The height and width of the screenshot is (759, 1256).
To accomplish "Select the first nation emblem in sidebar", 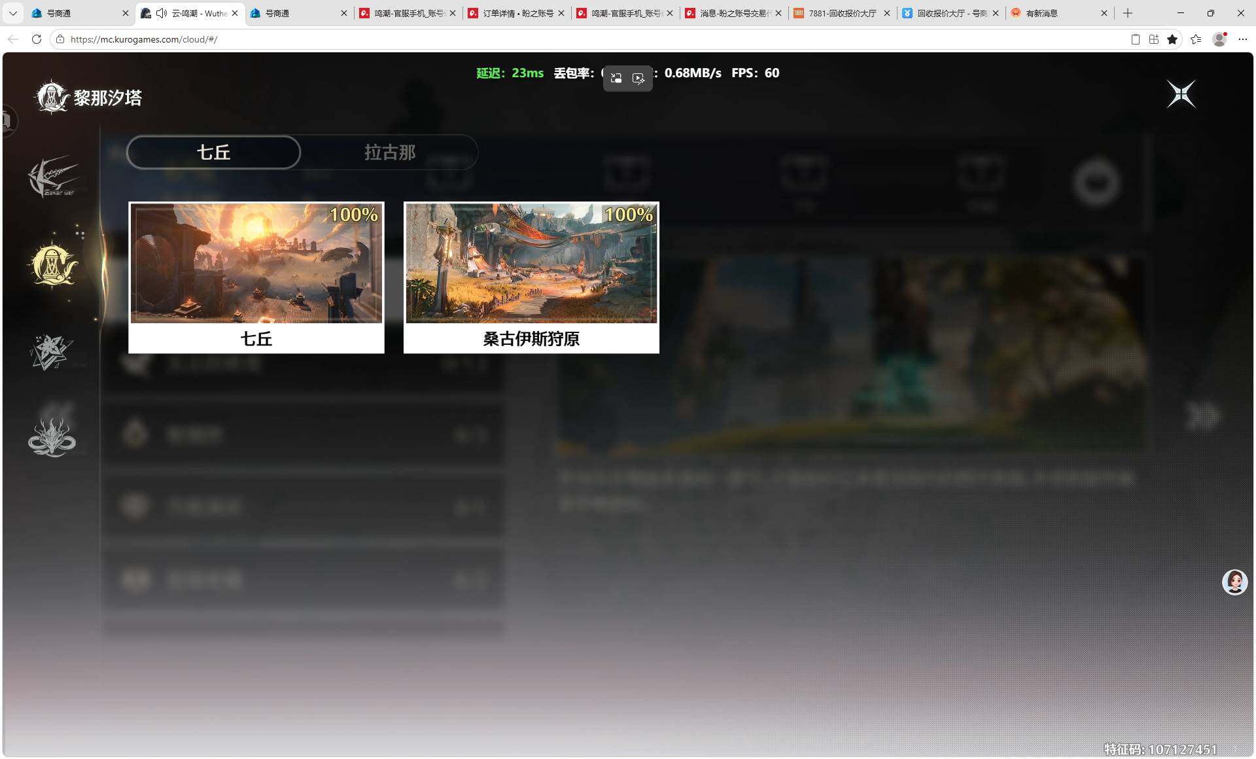I will [x=52, y=177].
